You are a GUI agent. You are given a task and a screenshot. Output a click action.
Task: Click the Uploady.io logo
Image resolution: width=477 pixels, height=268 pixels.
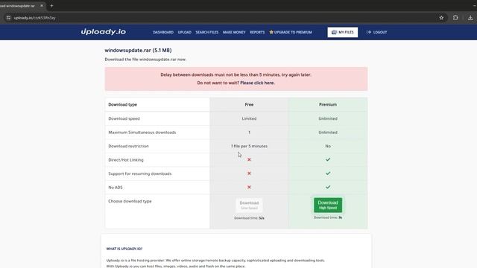103,31
